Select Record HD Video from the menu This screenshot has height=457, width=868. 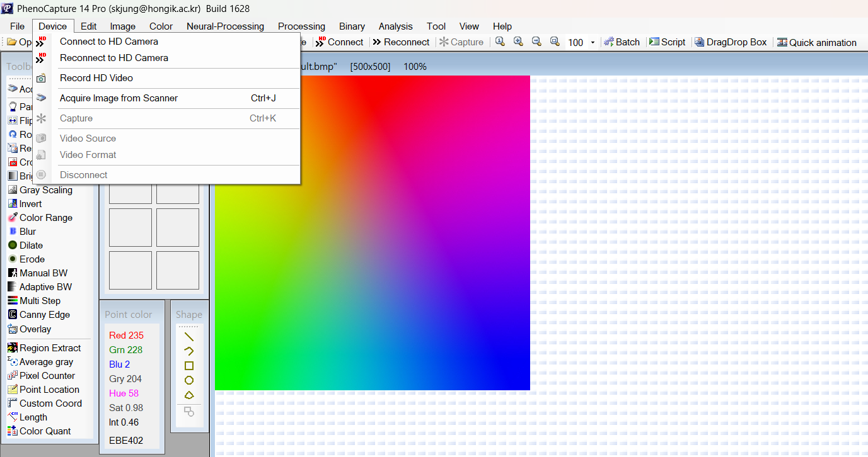click(x=166, y=78)
